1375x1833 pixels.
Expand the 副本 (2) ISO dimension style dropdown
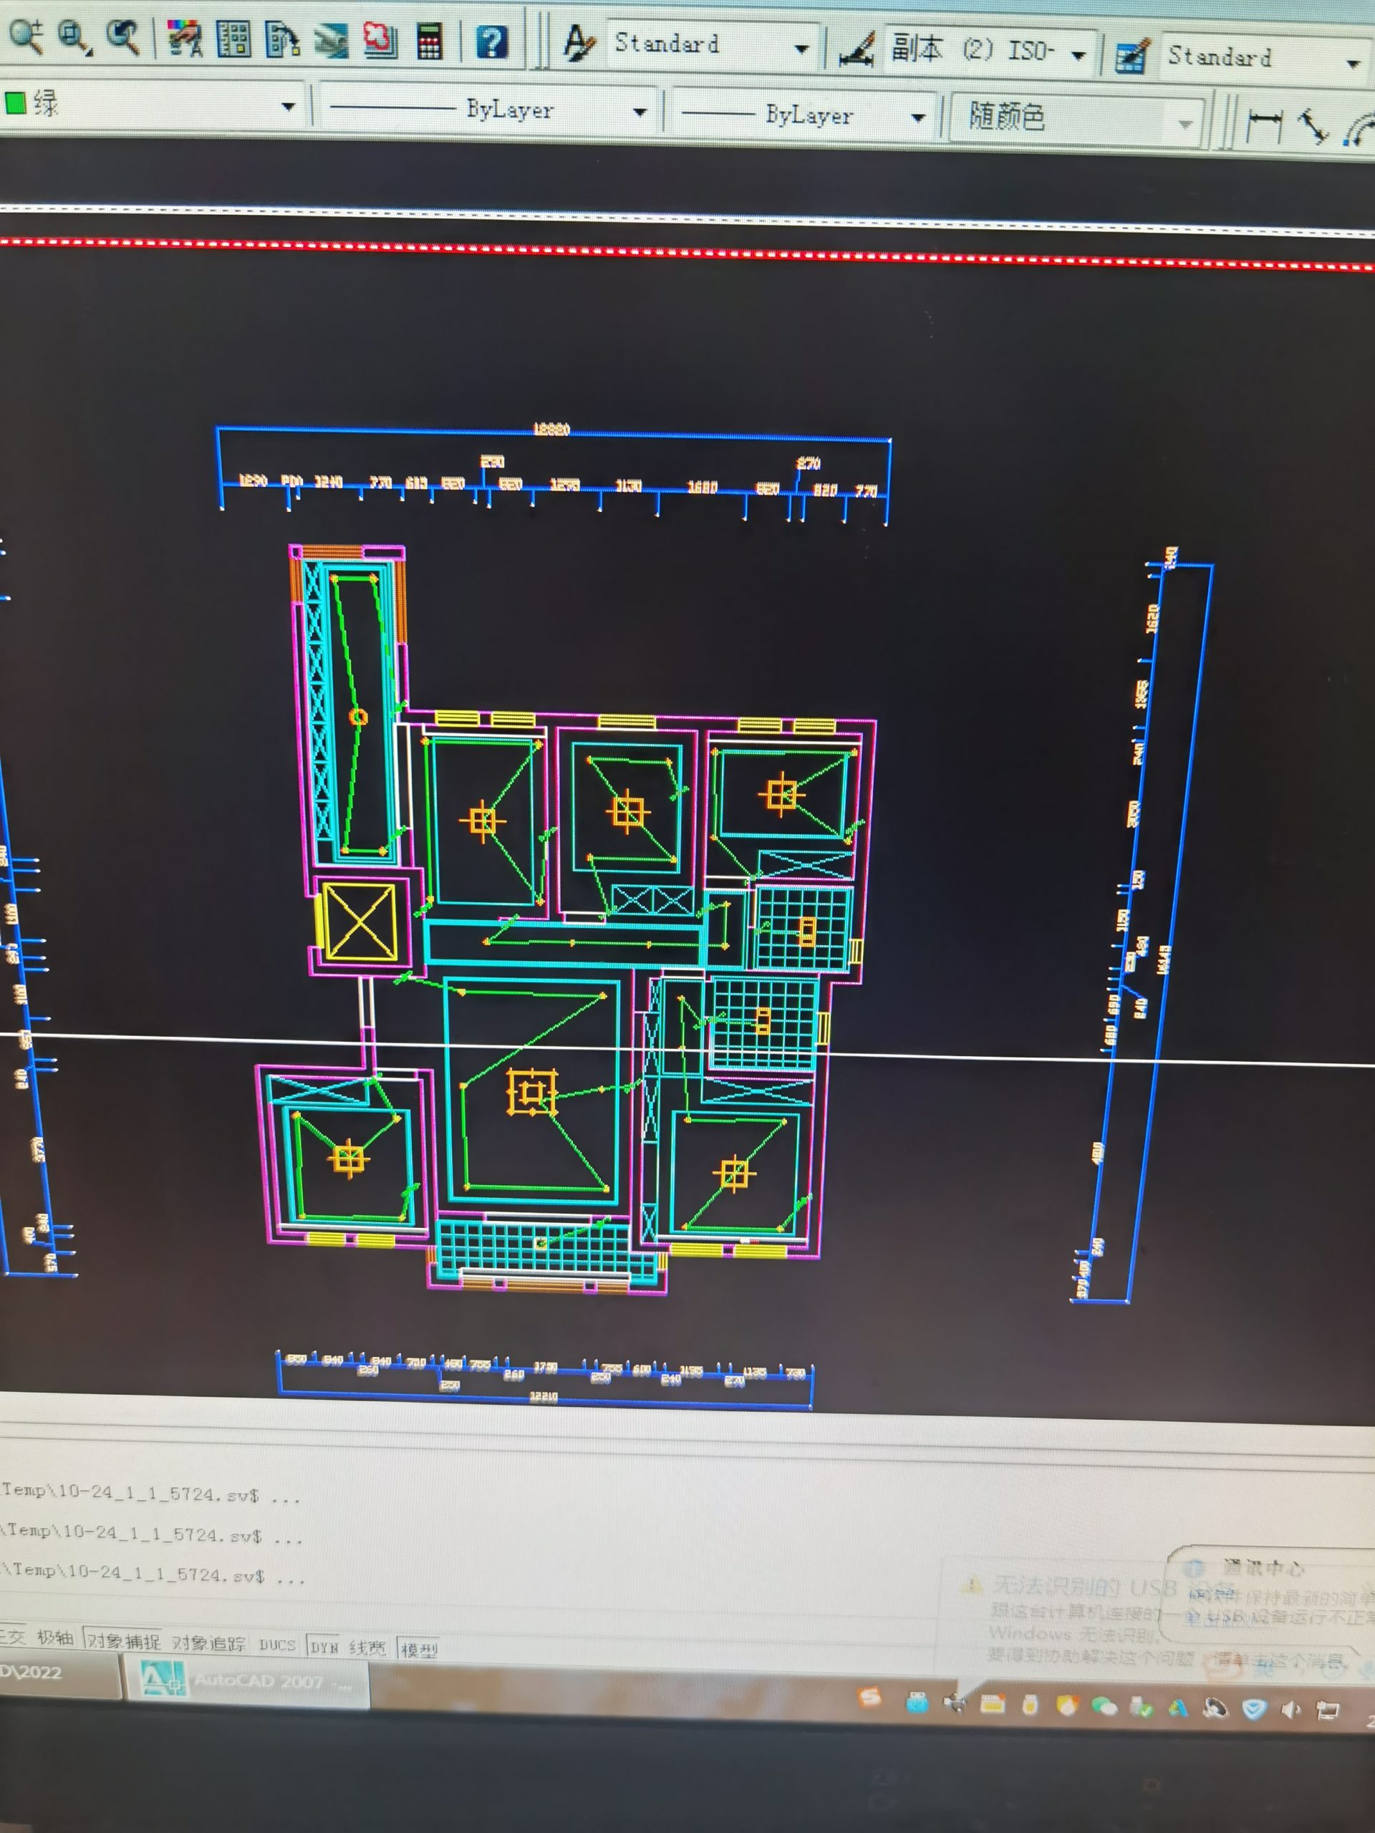click(1078, 56)
